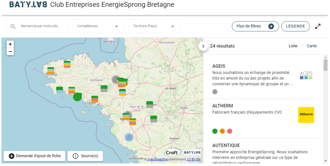330x166 pixels.
Task: Click the Compétences dropdown arrow
Action: pos(116,27)
